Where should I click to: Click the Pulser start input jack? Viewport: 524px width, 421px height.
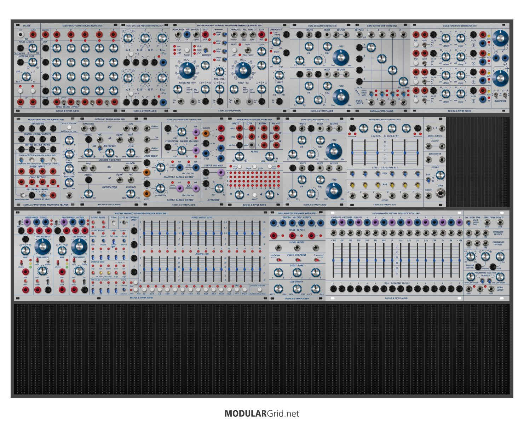click(x=33, y=102)
